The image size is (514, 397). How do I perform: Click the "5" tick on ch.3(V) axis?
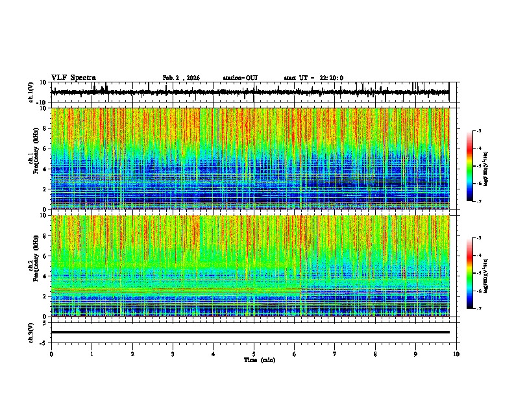(x=45, y=322)
